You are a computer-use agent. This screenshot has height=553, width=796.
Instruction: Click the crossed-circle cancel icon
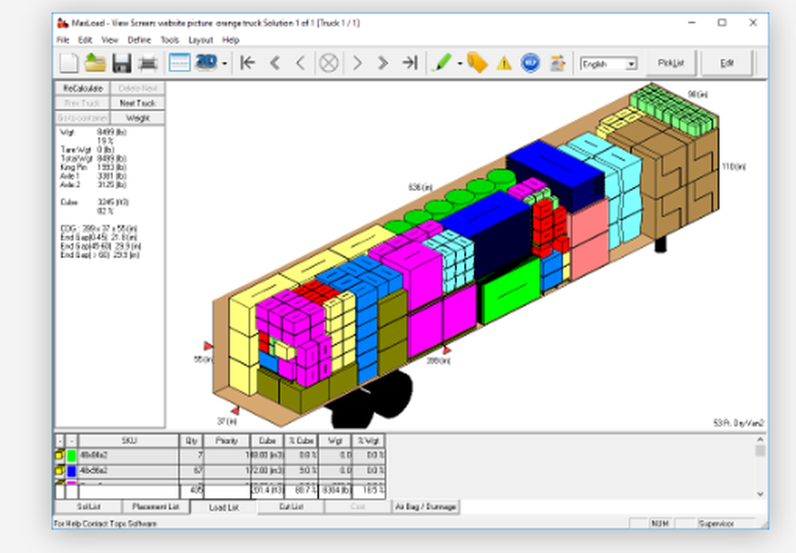pos(329,64)
